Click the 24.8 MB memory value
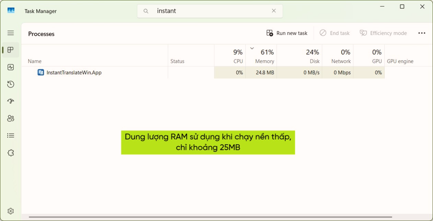This screenshot has width=433, height=221. pos(265,72)
